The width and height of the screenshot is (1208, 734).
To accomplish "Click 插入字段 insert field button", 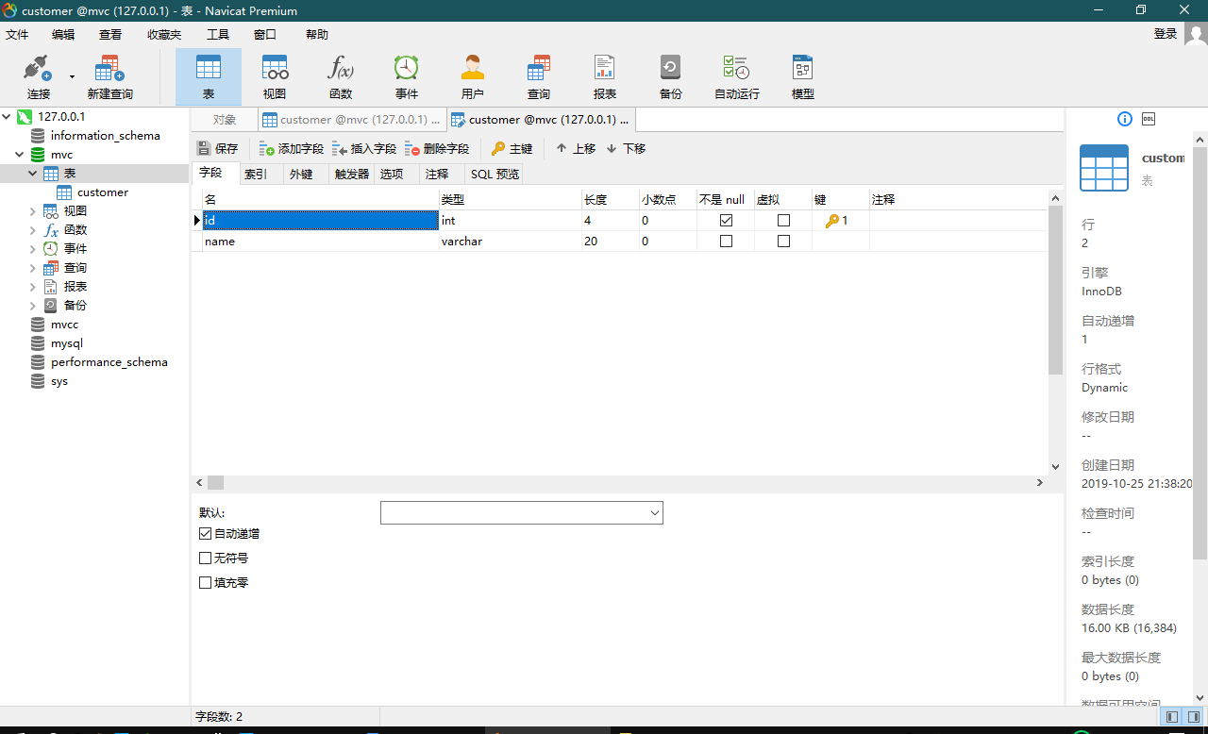I will point(364,148).
